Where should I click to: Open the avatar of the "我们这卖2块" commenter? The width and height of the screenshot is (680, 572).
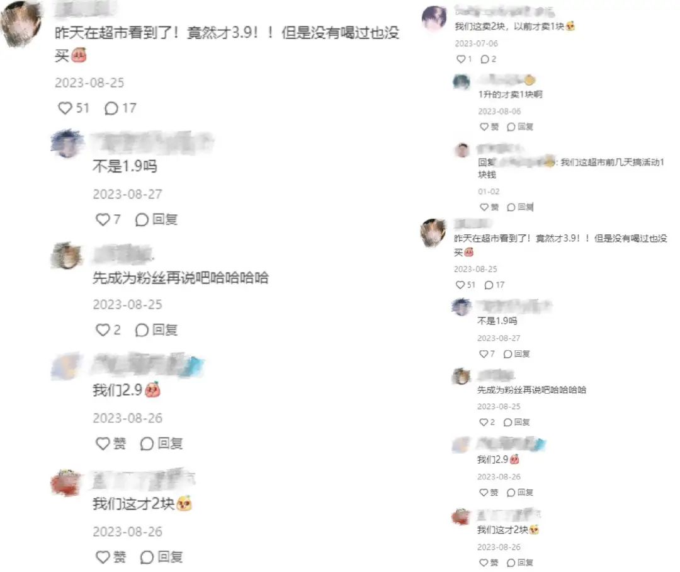(434, 19)
